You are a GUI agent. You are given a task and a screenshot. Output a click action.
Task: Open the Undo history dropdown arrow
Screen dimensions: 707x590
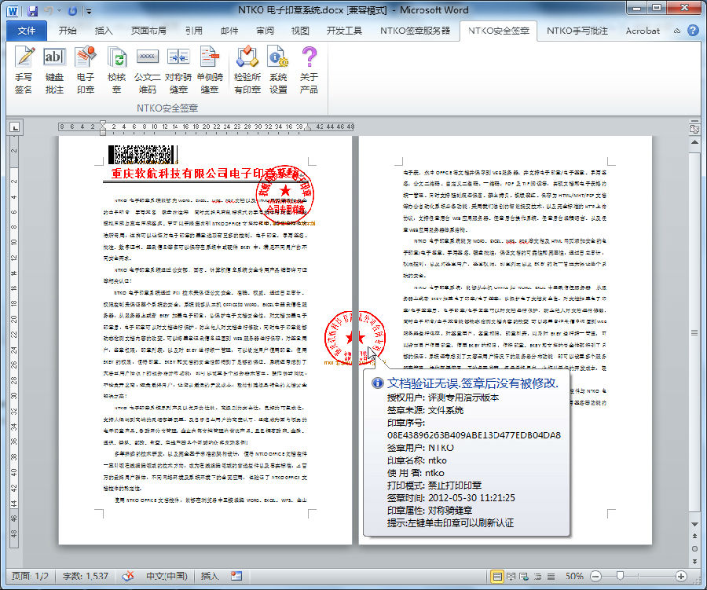(59, 11)
